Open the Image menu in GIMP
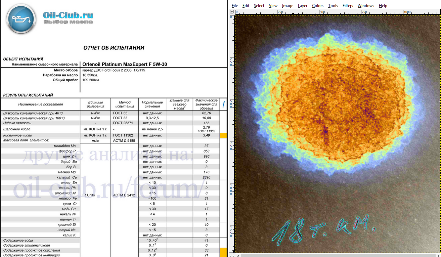441x257 pixels. [288, 6]
